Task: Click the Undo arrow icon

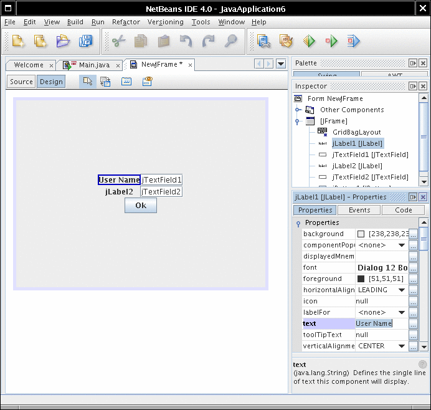Action: pyautogui.click(x=186, y=42)
